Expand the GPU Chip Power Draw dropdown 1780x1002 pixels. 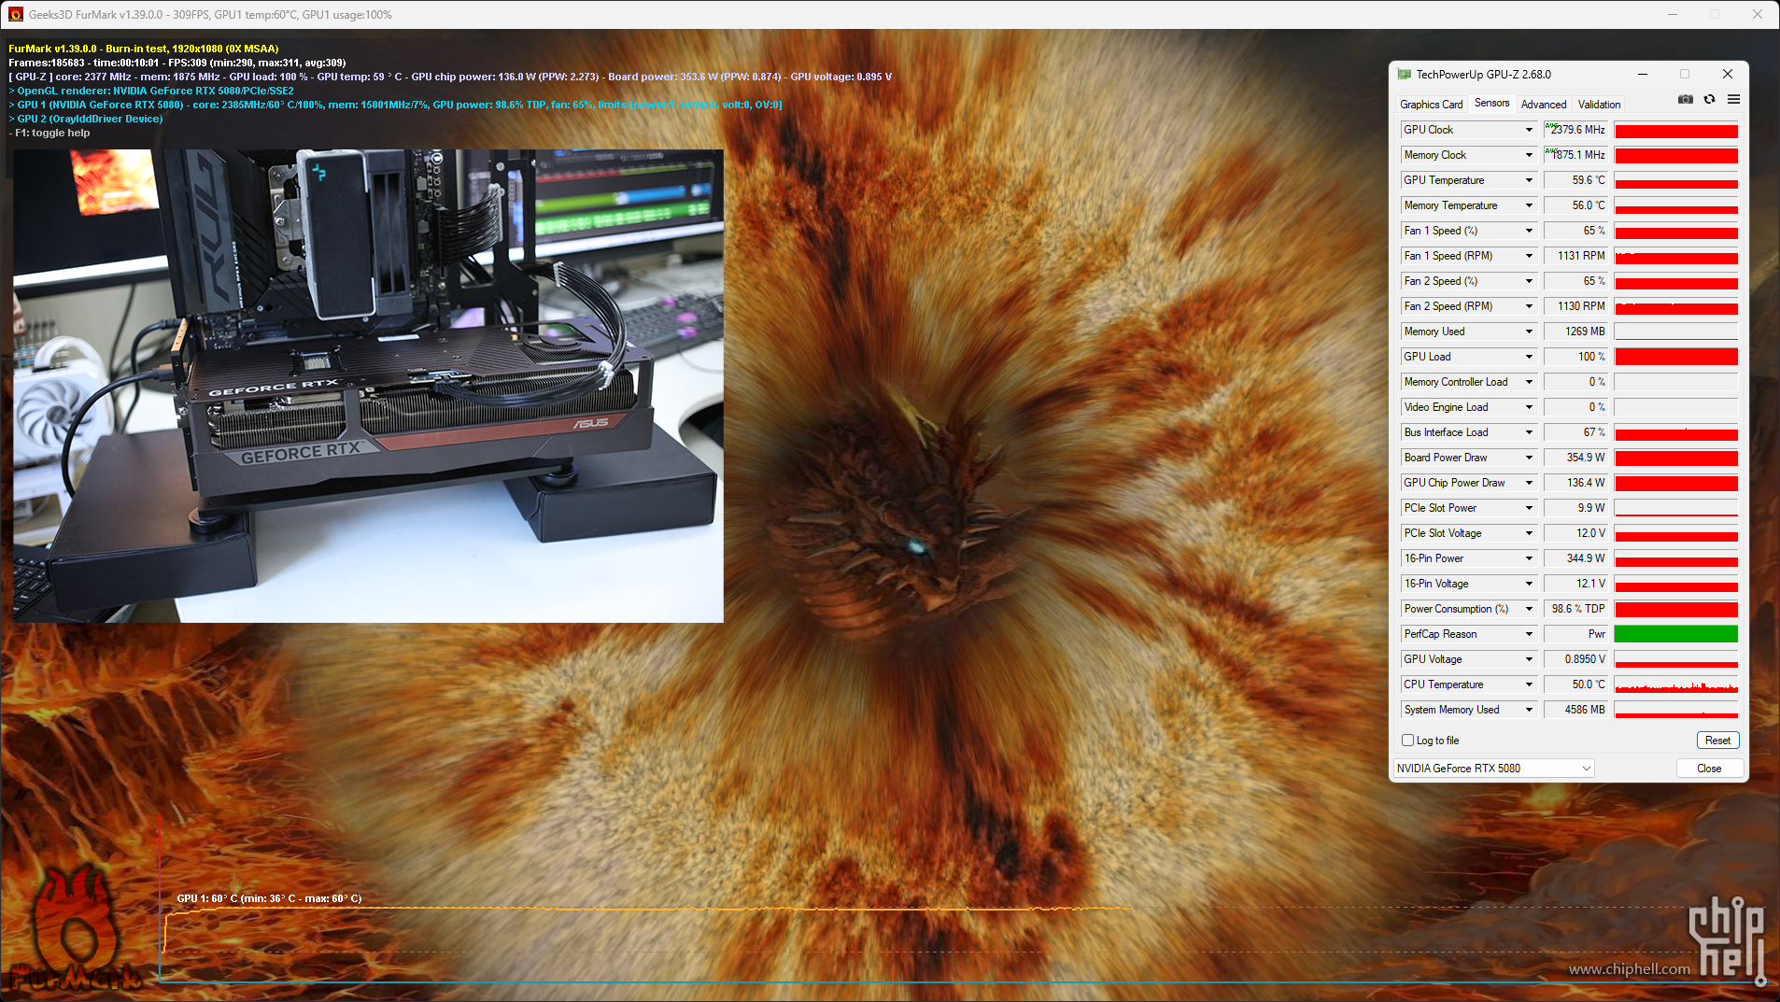1529,483
